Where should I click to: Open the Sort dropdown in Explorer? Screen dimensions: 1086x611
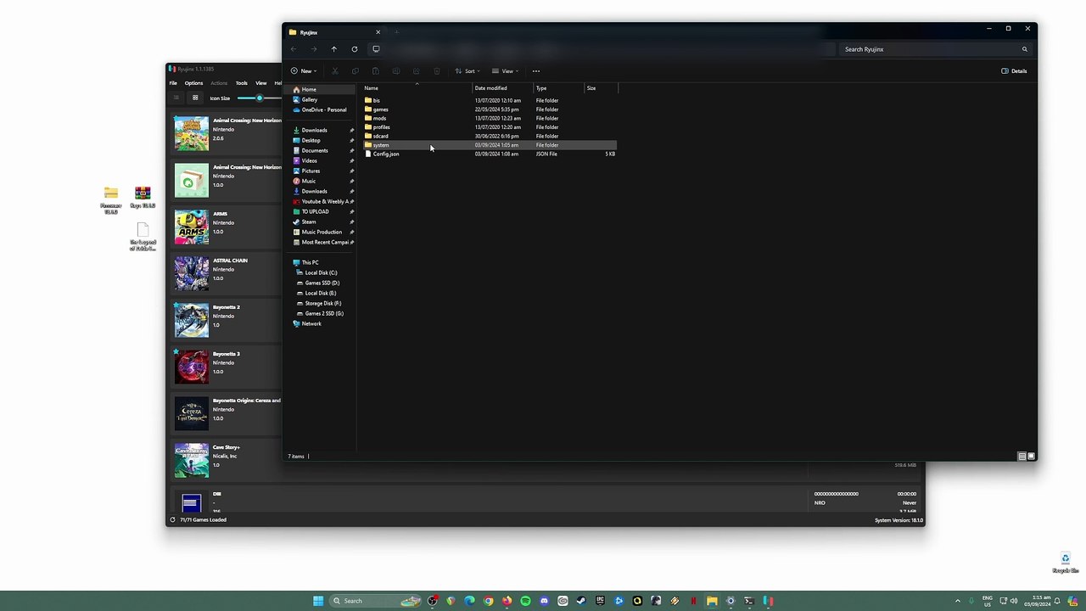pyautogui.click(x=467, y=71)
